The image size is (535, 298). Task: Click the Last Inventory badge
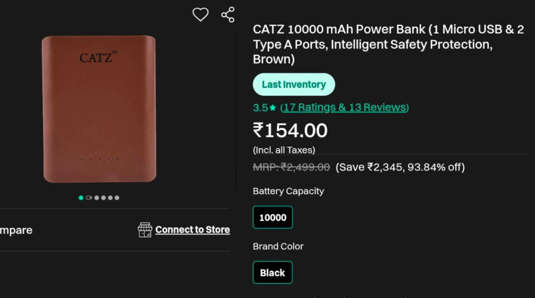(294, 84)
